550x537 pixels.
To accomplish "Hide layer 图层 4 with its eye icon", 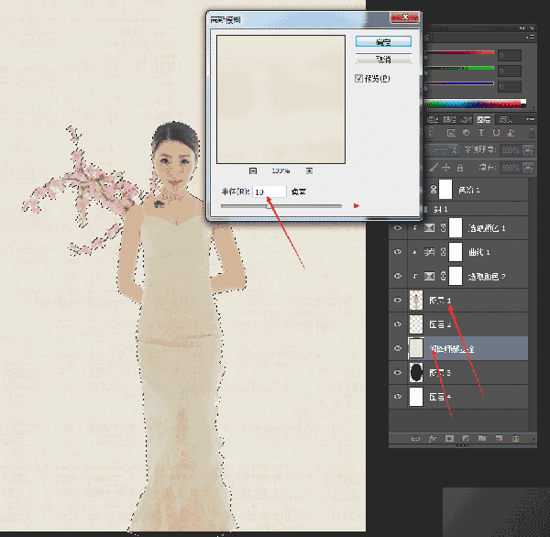I will click(x=398, y=397).
